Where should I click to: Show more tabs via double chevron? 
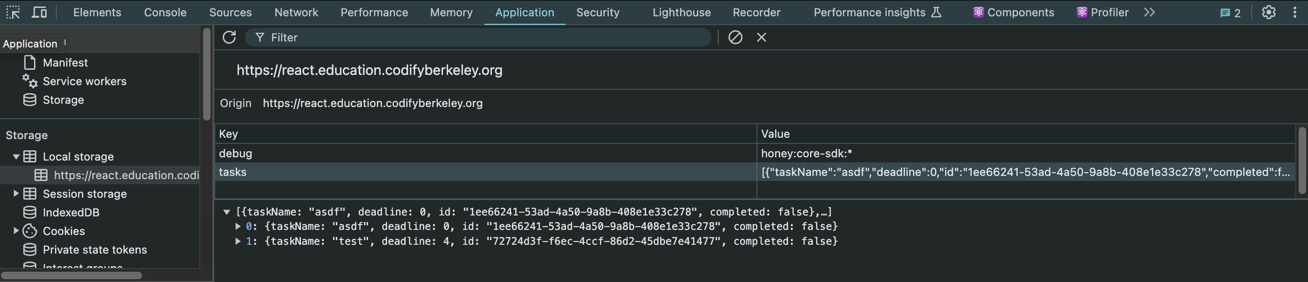[x=1150, y=12]
